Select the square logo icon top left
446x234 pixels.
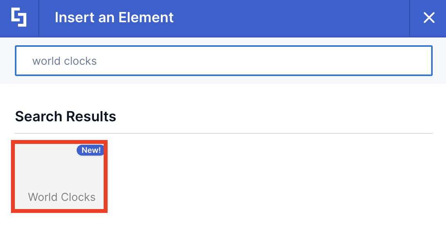(19, 18)
